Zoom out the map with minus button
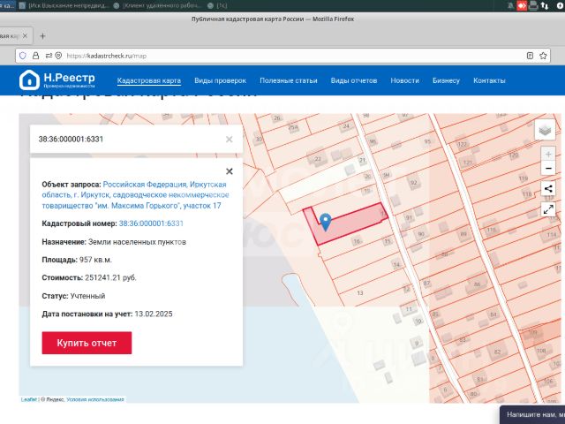The height and width of the screenshot is (424, 565). 548,169
